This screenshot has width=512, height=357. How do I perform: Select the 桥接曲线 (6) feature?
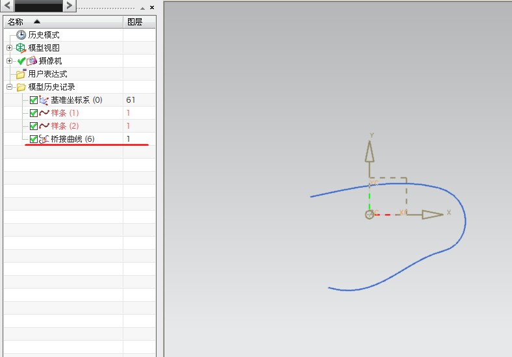click(x=73, y=139)
